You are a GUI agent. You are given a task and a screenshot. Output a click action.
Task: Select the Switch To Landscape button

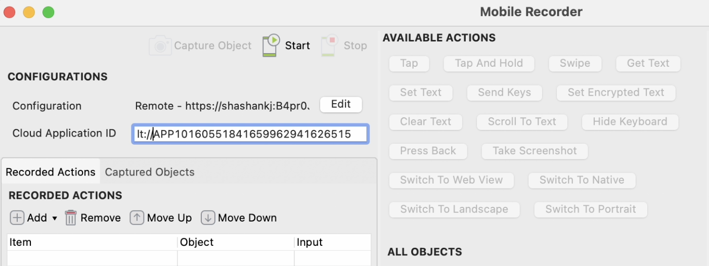(x=454, y=209)
